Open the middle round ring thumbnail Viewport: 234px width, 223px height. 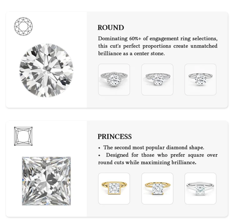click(x=157, y=79)
